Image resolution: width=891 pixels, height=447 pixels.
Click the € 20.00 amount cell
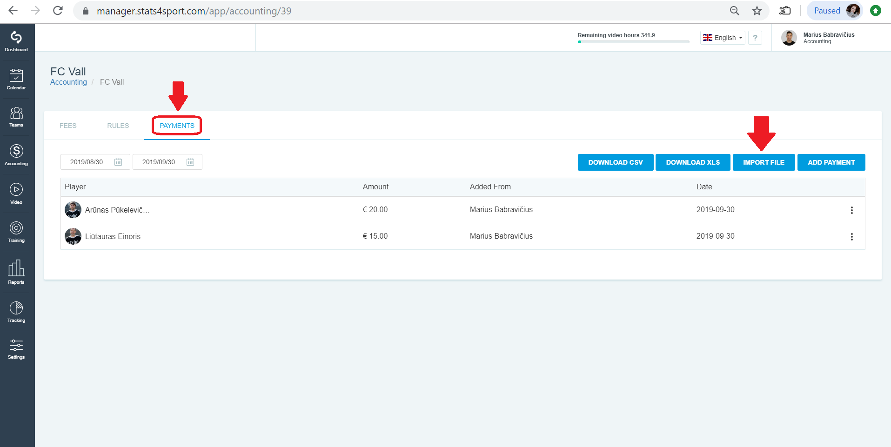pyautogui.click(x=375, y=210)
